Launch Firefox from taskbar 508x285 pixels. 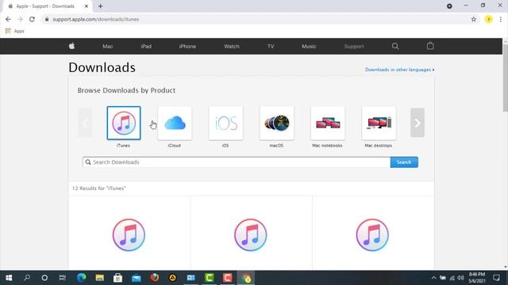(x=155, y=278)
